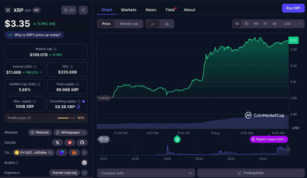Screen dimensions: 307x178
Task: Open the X (Twitter) social link
Action: coord(57,143)
